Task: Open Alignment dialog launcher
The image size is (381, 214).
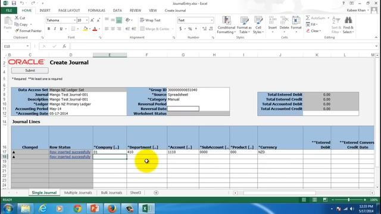Action: [x=174, y=37]
